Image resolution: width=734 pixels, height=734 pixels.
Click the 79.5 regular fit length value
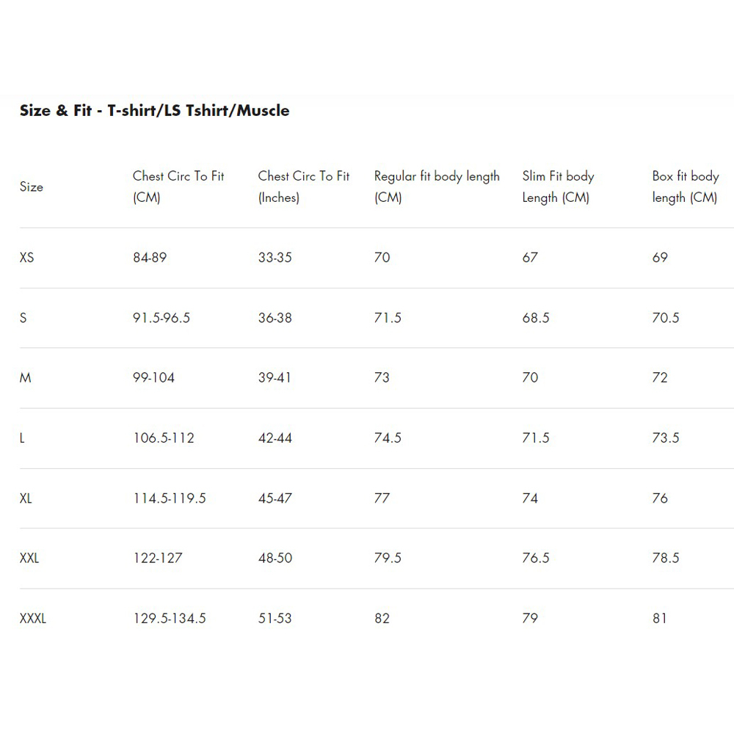pyautogui.click(x=388, y=558)
